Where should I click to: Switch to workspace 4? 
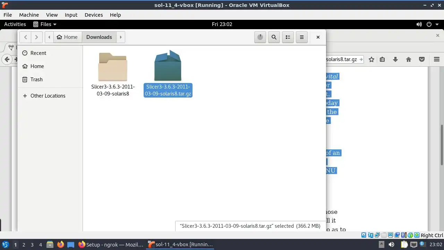pyautogui.click(x=40, y=244)
